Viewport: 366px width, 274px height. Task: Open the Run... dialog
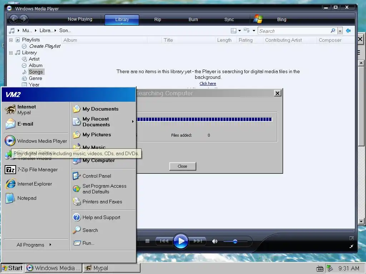104,243
